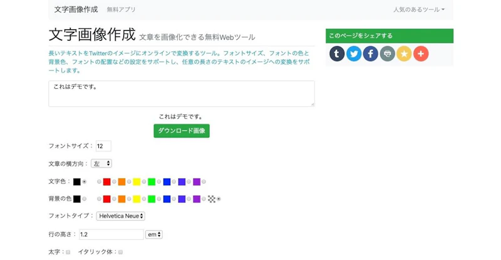Focus the フォントサイズ input field
This screenshot has width=501, height=260.
[103, 146]
